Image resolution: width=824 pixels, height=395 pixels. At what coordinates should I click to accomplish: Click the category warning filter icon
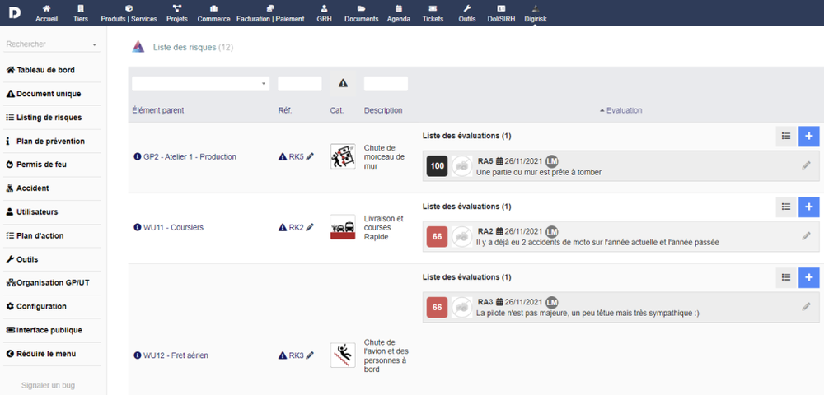pos(343,83)
